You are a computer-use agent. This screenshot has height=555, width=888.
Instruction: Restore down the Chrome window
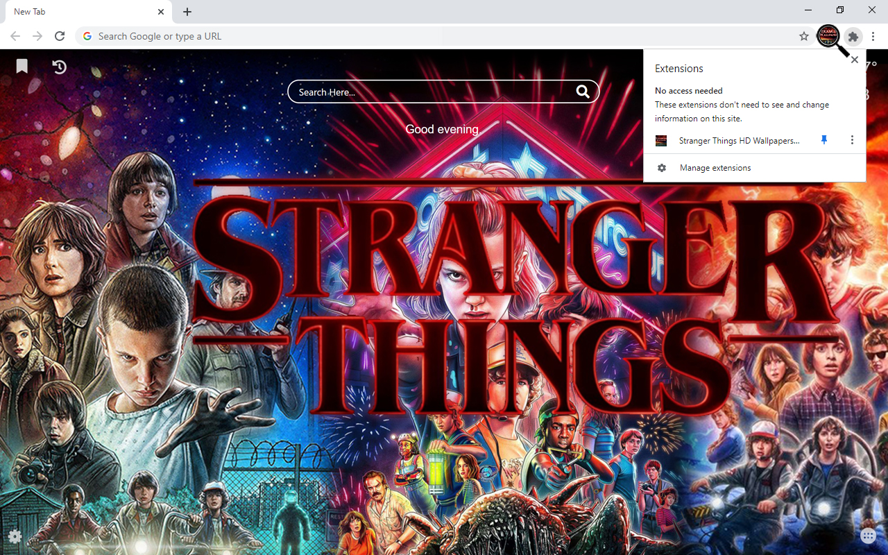click(840, 10)
